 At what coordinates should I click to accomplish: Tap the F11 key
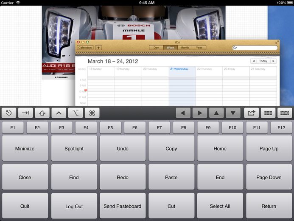pyautogui.click(x=257, y=127)
